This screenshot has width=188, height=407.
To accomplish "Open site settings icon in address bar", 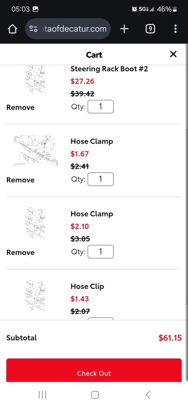I will point(33,29).
